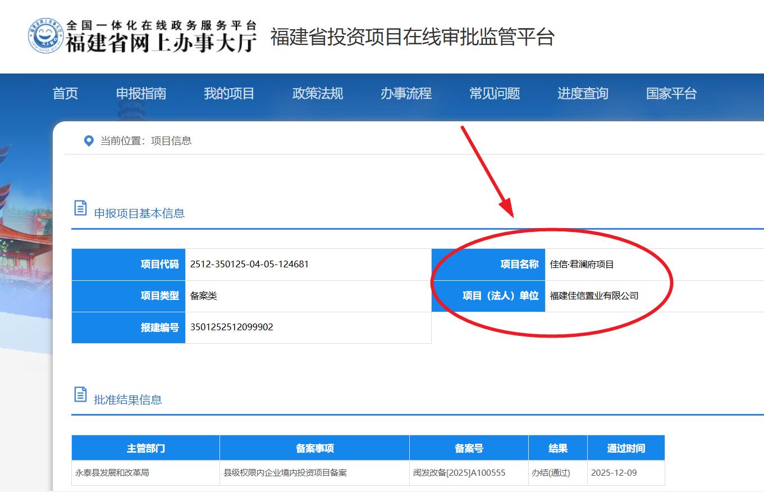Click the project code 2512-350125-04-05-124681
Viewport: 764px width, 492px height.
click(x=249, y=264)
